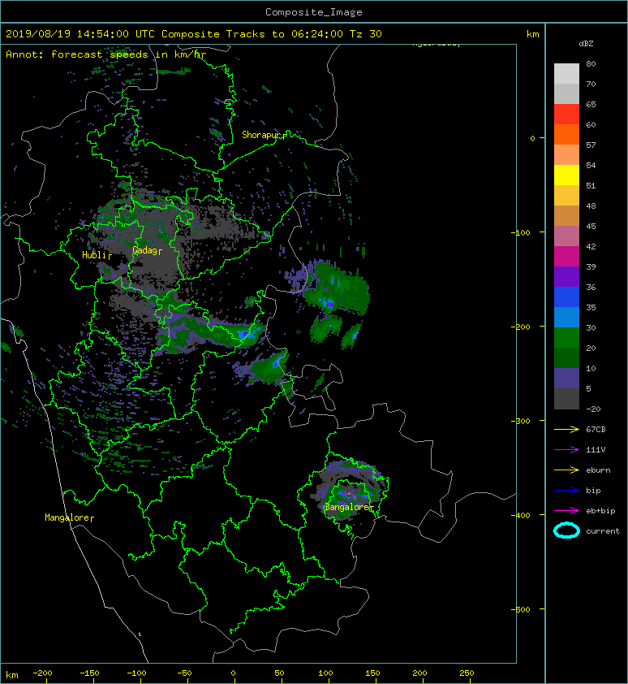
Task: Click the yellow 67CB arrow in legend
Action: point(566,430)
